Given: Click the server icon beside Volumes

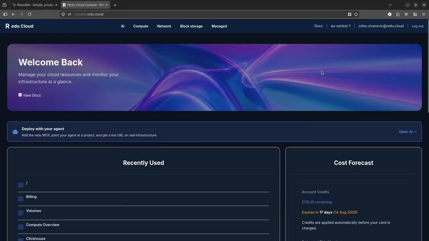Looking at the screenshot, I should 21,213.
